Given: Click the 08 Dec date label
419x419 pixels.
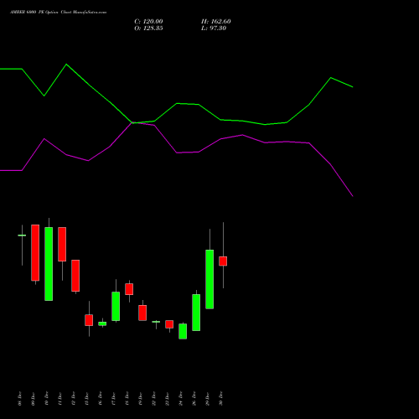Looking at the screenshot, I should [x=19, y=398].
